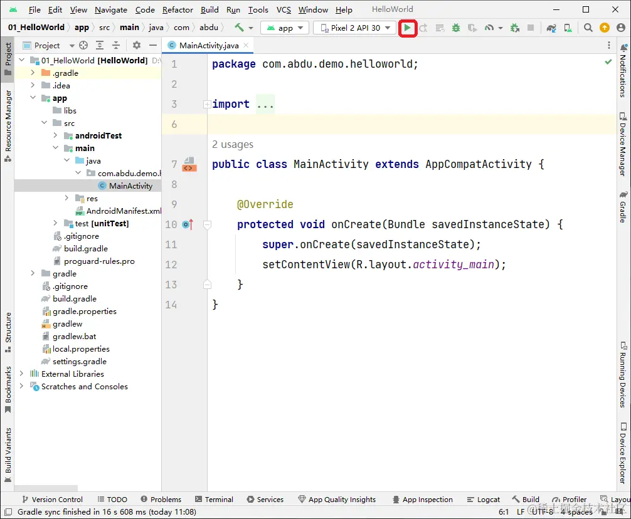Screen dimensions: 631x519
Task: Expand the res folder
Action: [x=66, y=198]
